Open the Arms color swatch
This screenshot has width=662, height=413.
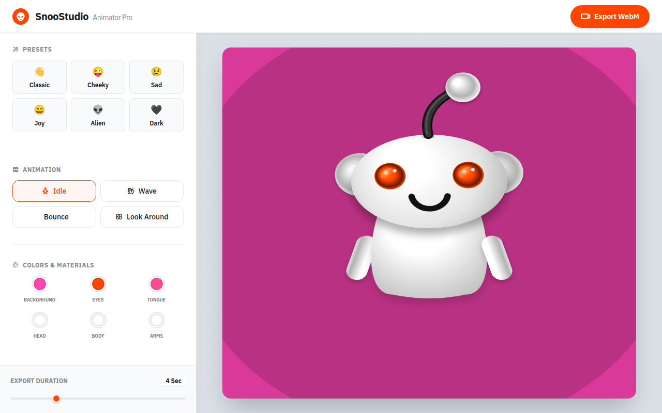(156, 320)
